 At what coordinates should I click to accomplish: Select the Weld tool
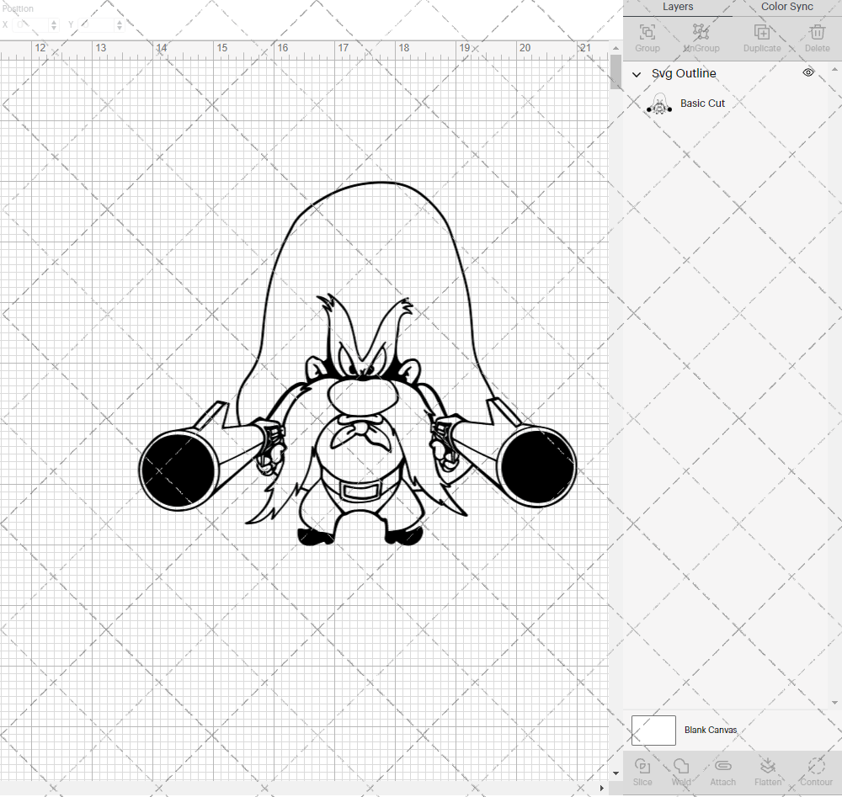tap(681, 770)
